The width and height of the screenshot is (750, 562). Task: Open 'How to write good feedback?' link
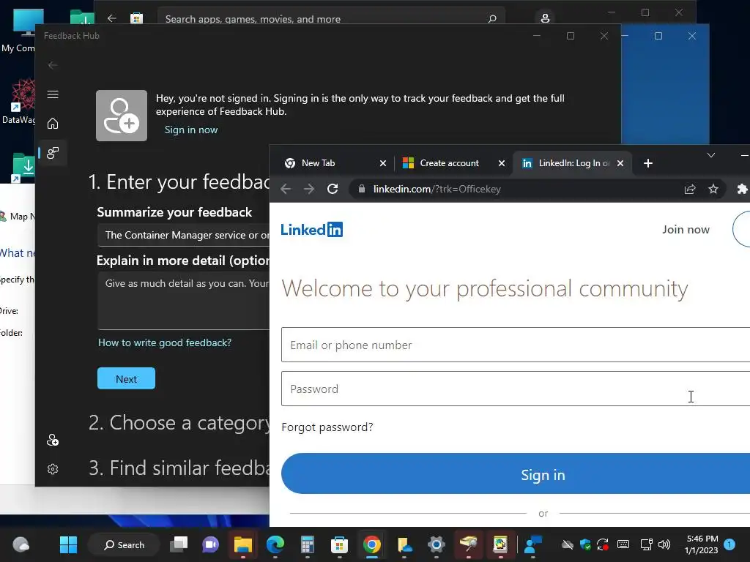[165, 342]
